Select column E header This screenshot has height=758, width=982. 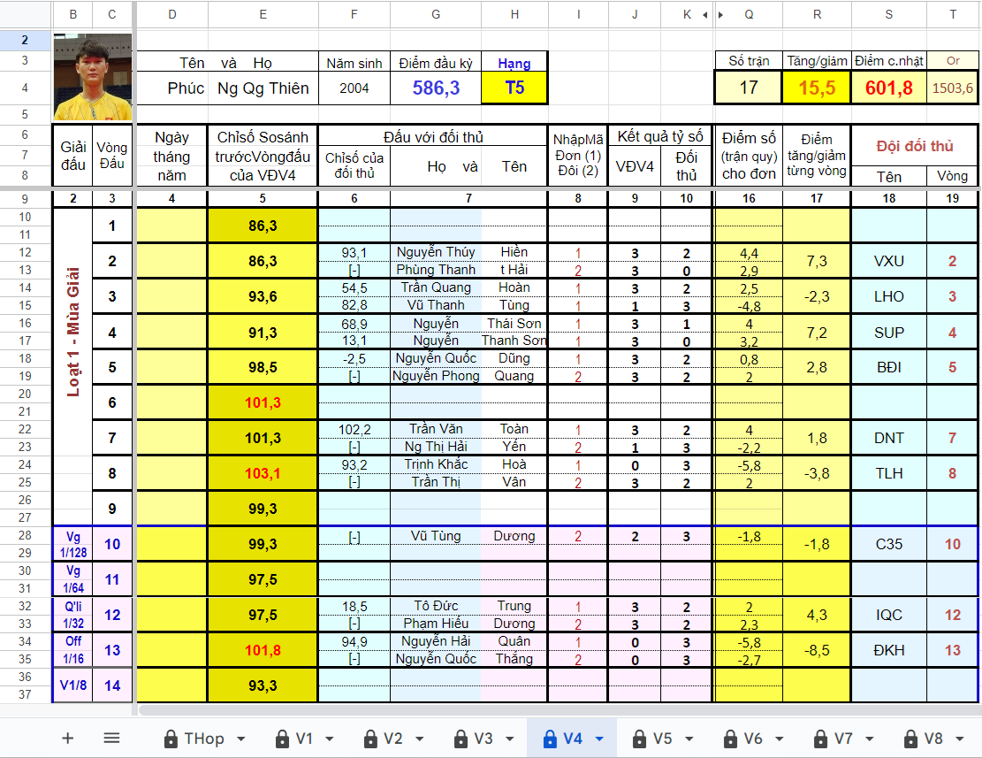pyautogui.click(x=263, y=14)
